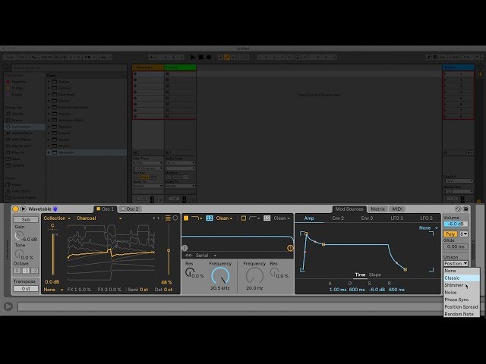Click the filter 2 node in display
486x364 pixels.
tap(185, 248)
